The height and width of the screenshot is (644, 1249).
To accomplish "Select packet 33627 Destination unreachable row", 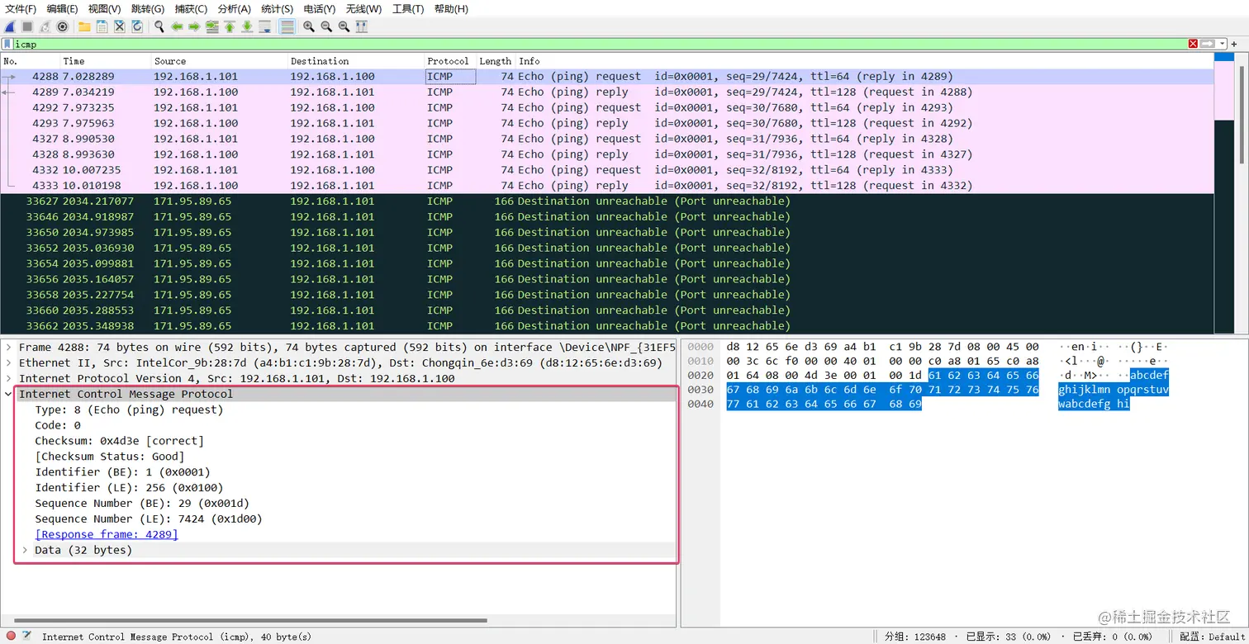I will coord(607,201).
